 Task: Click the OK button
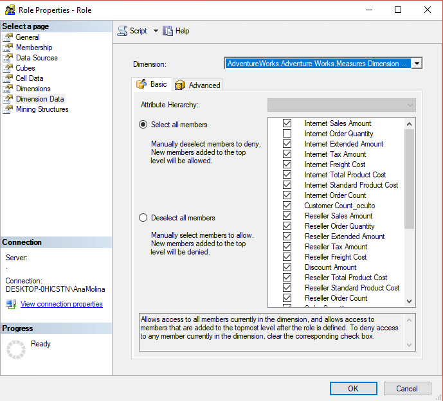(x=353, y=389)
